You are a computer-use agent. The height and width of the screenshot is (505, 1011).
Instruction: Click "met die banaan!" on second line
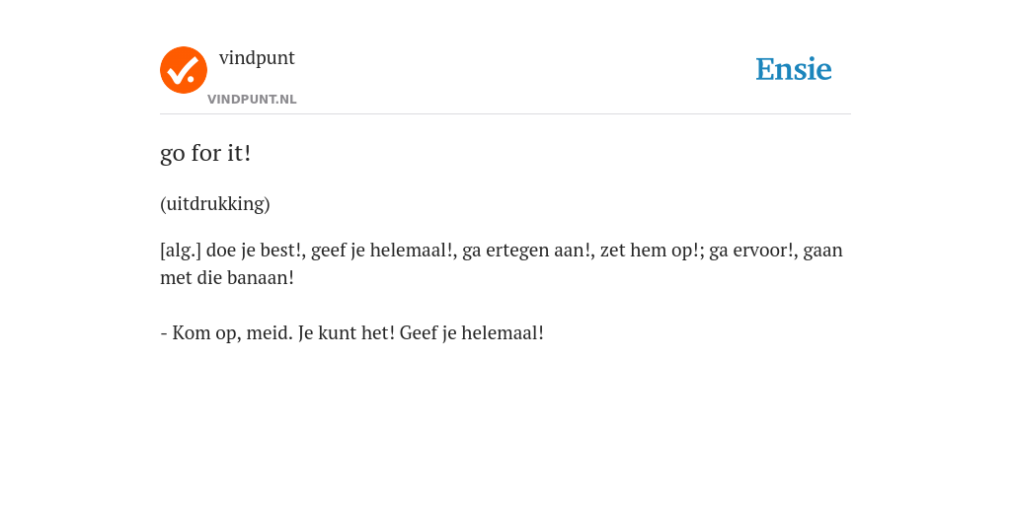227,278
